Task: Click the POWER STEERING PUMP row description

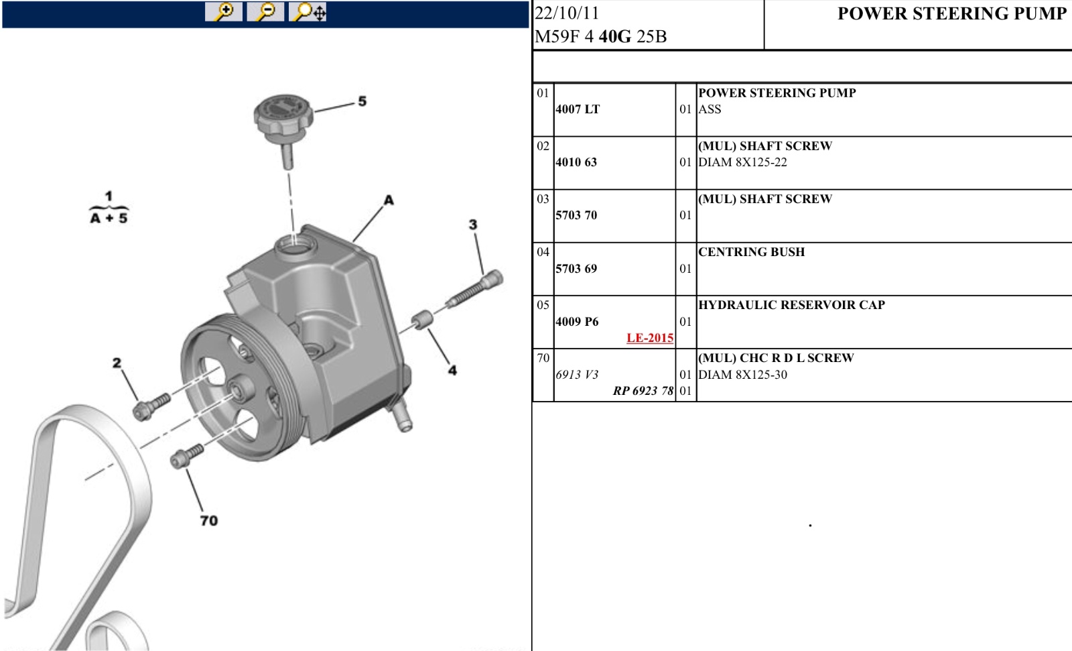Action: (777, 93)
